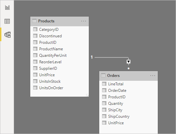
Task: Click the SupplierID column icon
Action: 35,68
